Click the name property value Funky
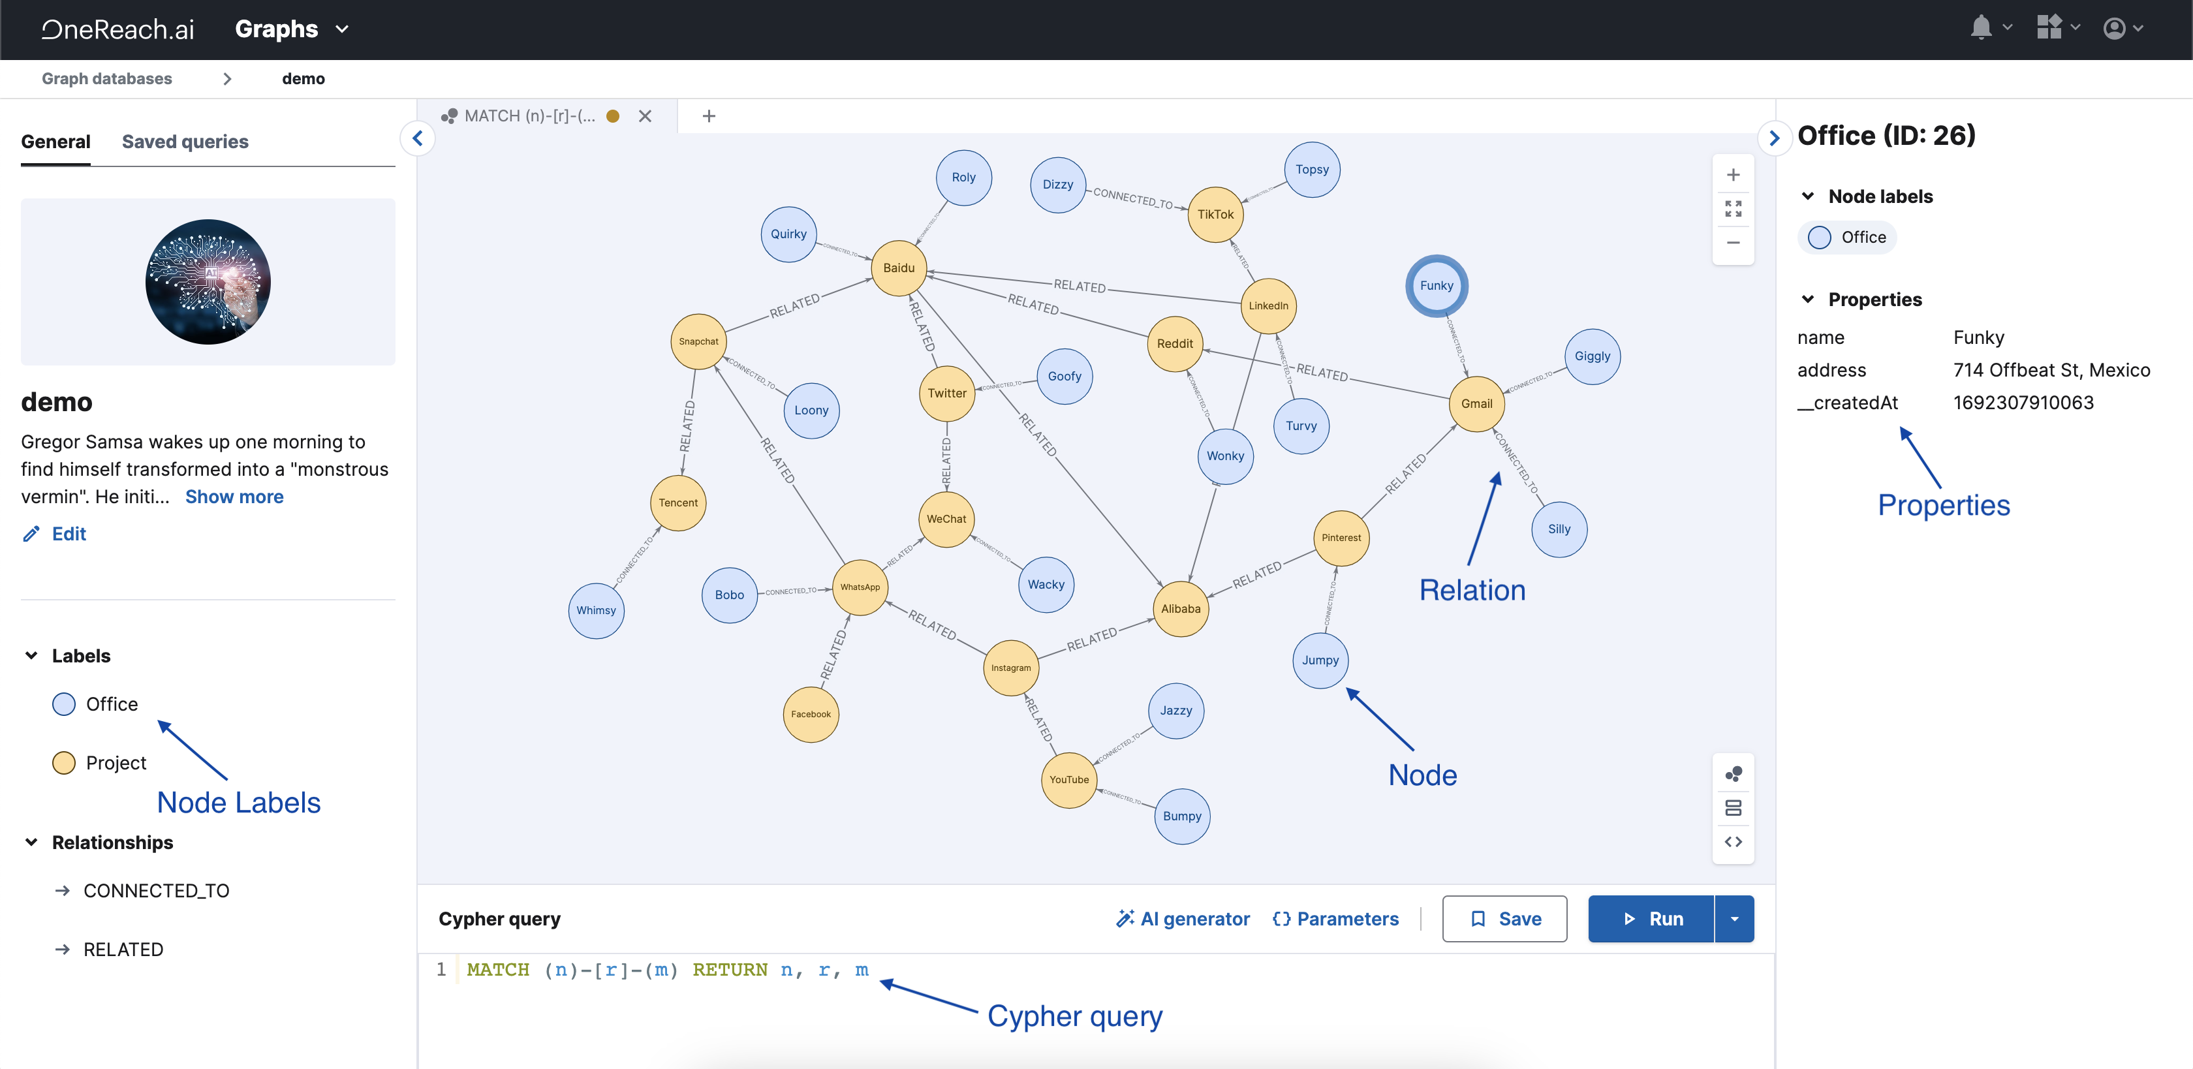This screenshot has width=2193, height=1069. (1978, 337)
